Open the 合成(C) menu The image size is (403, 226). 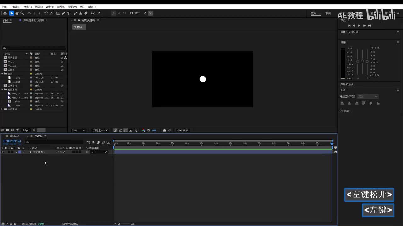tap(28, 7)
